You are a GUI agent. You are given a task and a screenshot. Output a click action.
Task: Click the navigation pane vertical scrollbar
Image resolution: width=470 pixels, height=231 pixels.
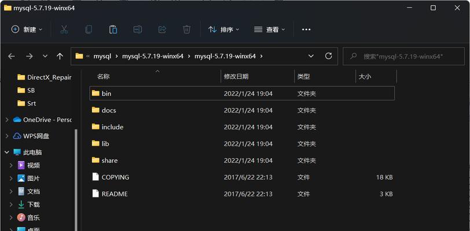76,180
